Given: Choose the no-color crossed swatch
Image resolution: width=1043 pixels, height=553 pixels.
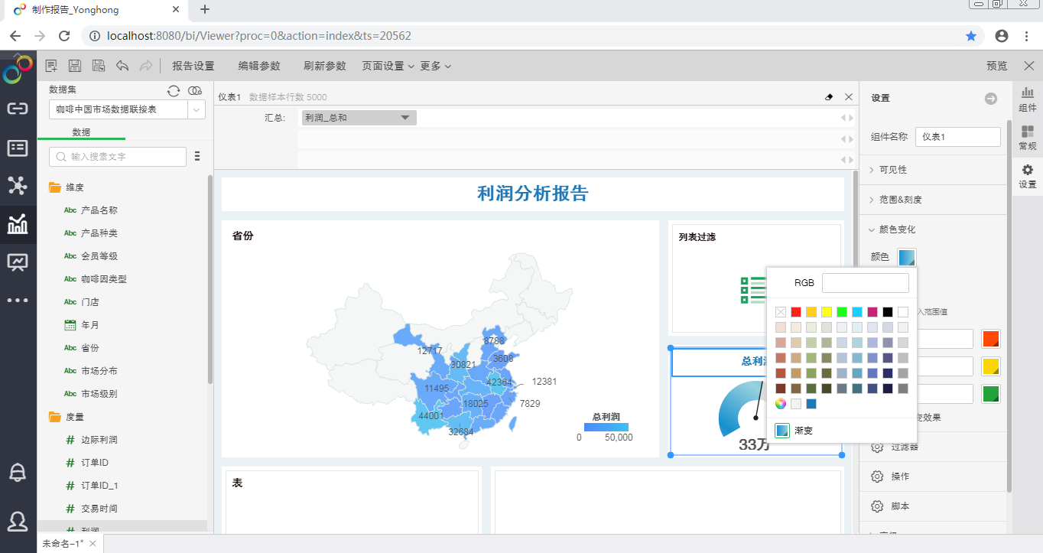Looking at the screenshot, I should (781, 312).
